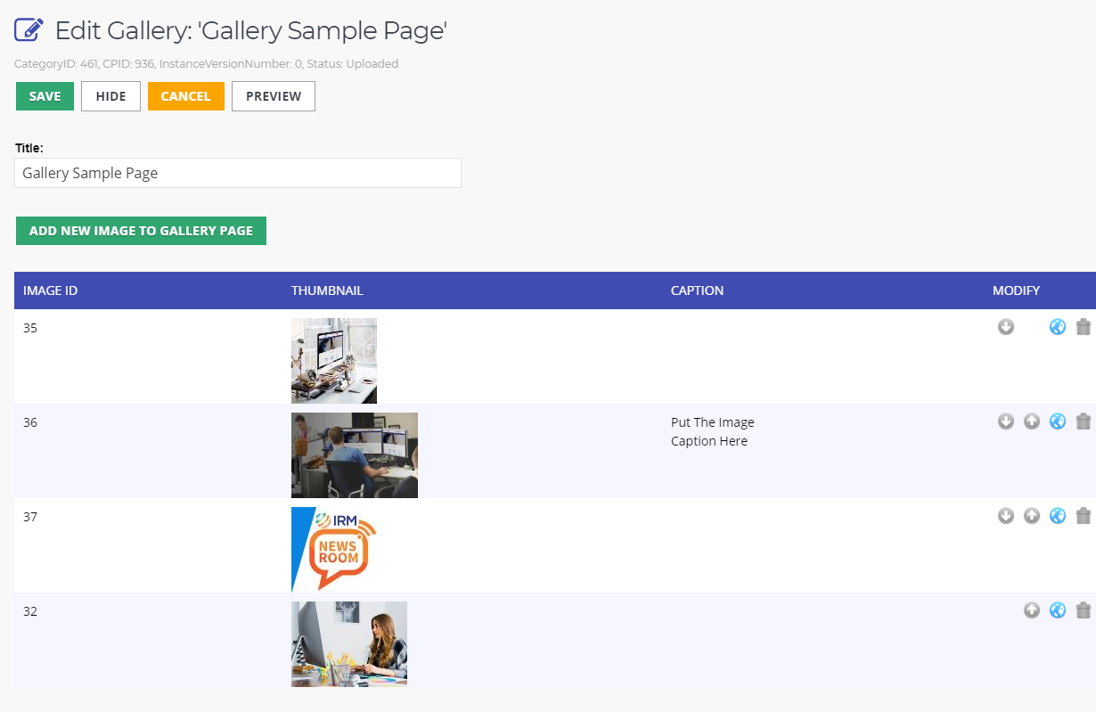The height and width of the screenshot is (712, 1096).
Task: Move image 37 down using the arrow
Action: (x=1006, y=516)
